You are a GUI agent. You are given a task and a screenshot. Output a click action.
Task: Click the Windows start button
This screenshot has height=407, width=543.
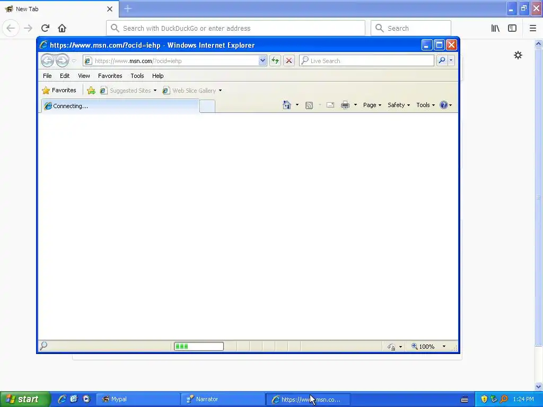(x=25, y=399)
